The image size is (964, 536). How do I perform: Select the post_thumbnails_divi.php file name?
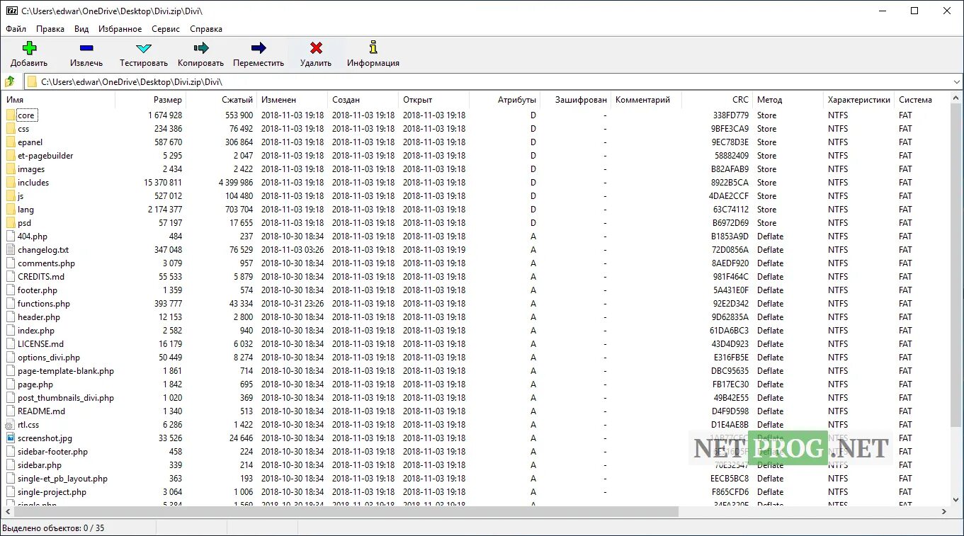coord(66,398)
